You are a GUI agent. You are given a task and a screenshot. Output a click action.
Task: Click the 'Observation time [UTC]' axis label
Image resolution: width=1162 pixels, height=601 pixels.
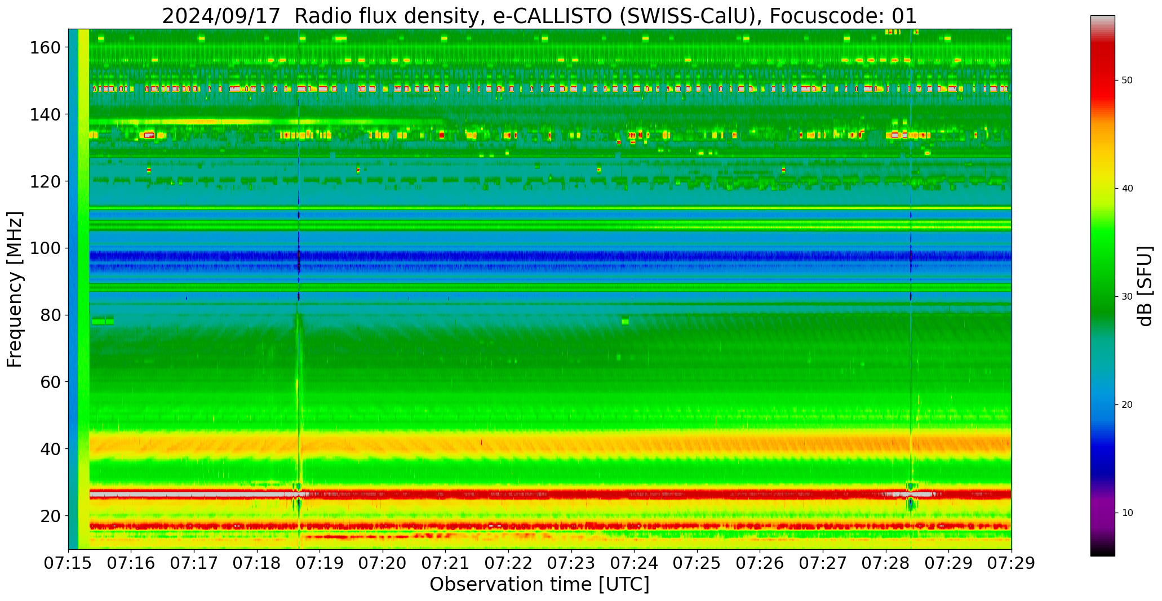(539, 584)
